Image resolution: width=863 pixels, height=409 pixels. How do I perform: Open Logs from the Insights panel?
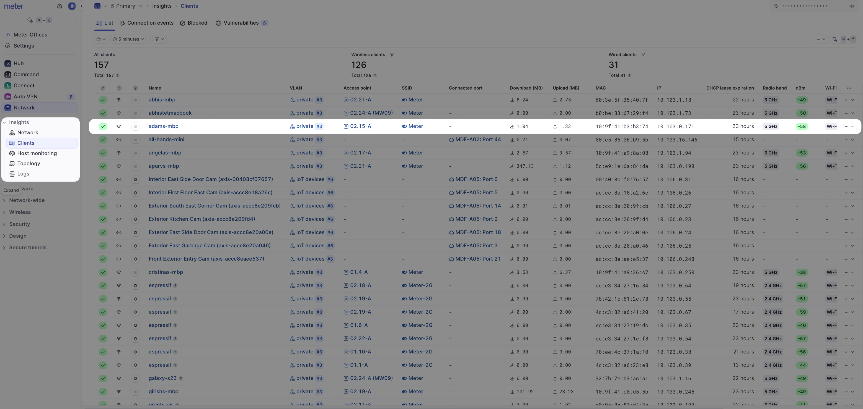23,174
